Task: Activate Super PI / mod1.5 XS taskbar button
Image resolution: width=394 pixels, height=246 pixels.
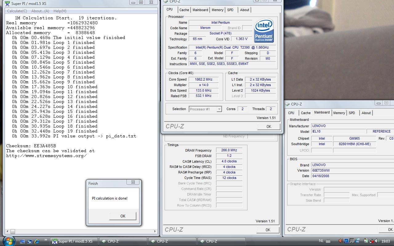Action: (74, 241)
